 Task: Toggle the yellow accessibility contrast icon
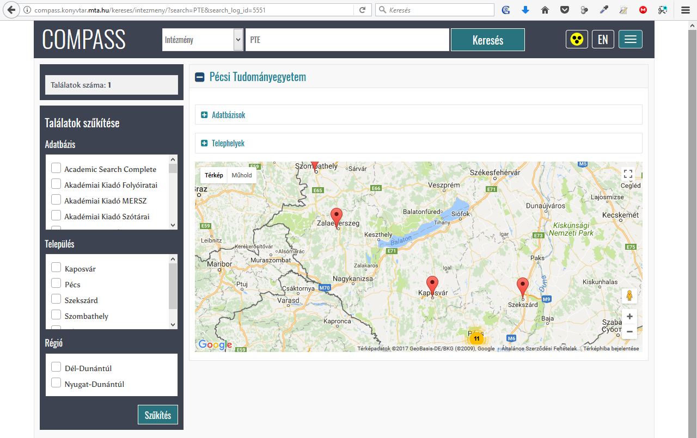[x=577, y=39]
